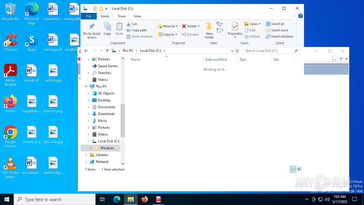The height and width of the screenshot is (205, 364).
Task: Open the address bar history dropdown
Action: coord(232,51)
